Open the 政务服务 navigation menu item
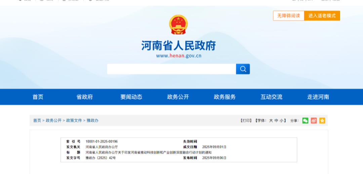 (x=225, y=97)
